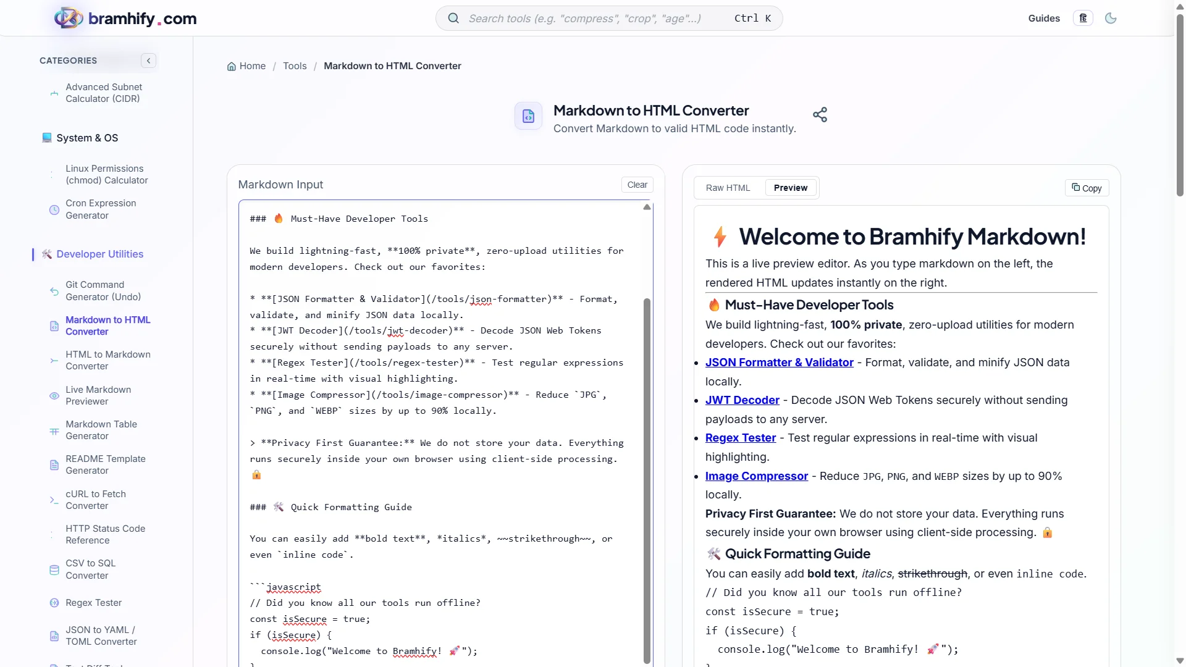Click the Markdown editor scrollbar thumb
The height and width of the screenshot is (667, 1186).
tap(647, 480)
